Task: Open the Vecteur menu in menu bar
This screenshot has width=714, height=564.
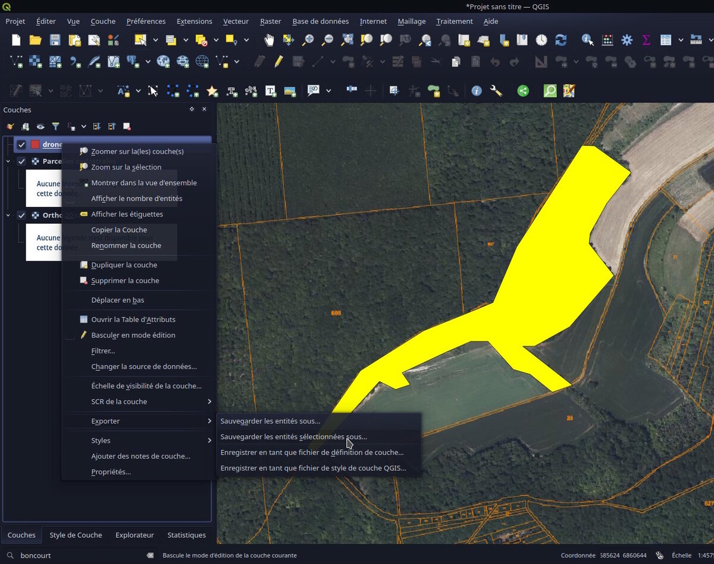Action: tap(236, 21)
